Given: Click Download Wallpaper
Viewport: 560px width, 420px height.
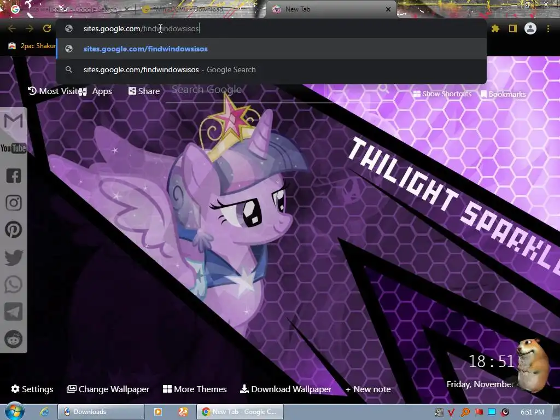Looking at the screenshot, I should (285, 389).
